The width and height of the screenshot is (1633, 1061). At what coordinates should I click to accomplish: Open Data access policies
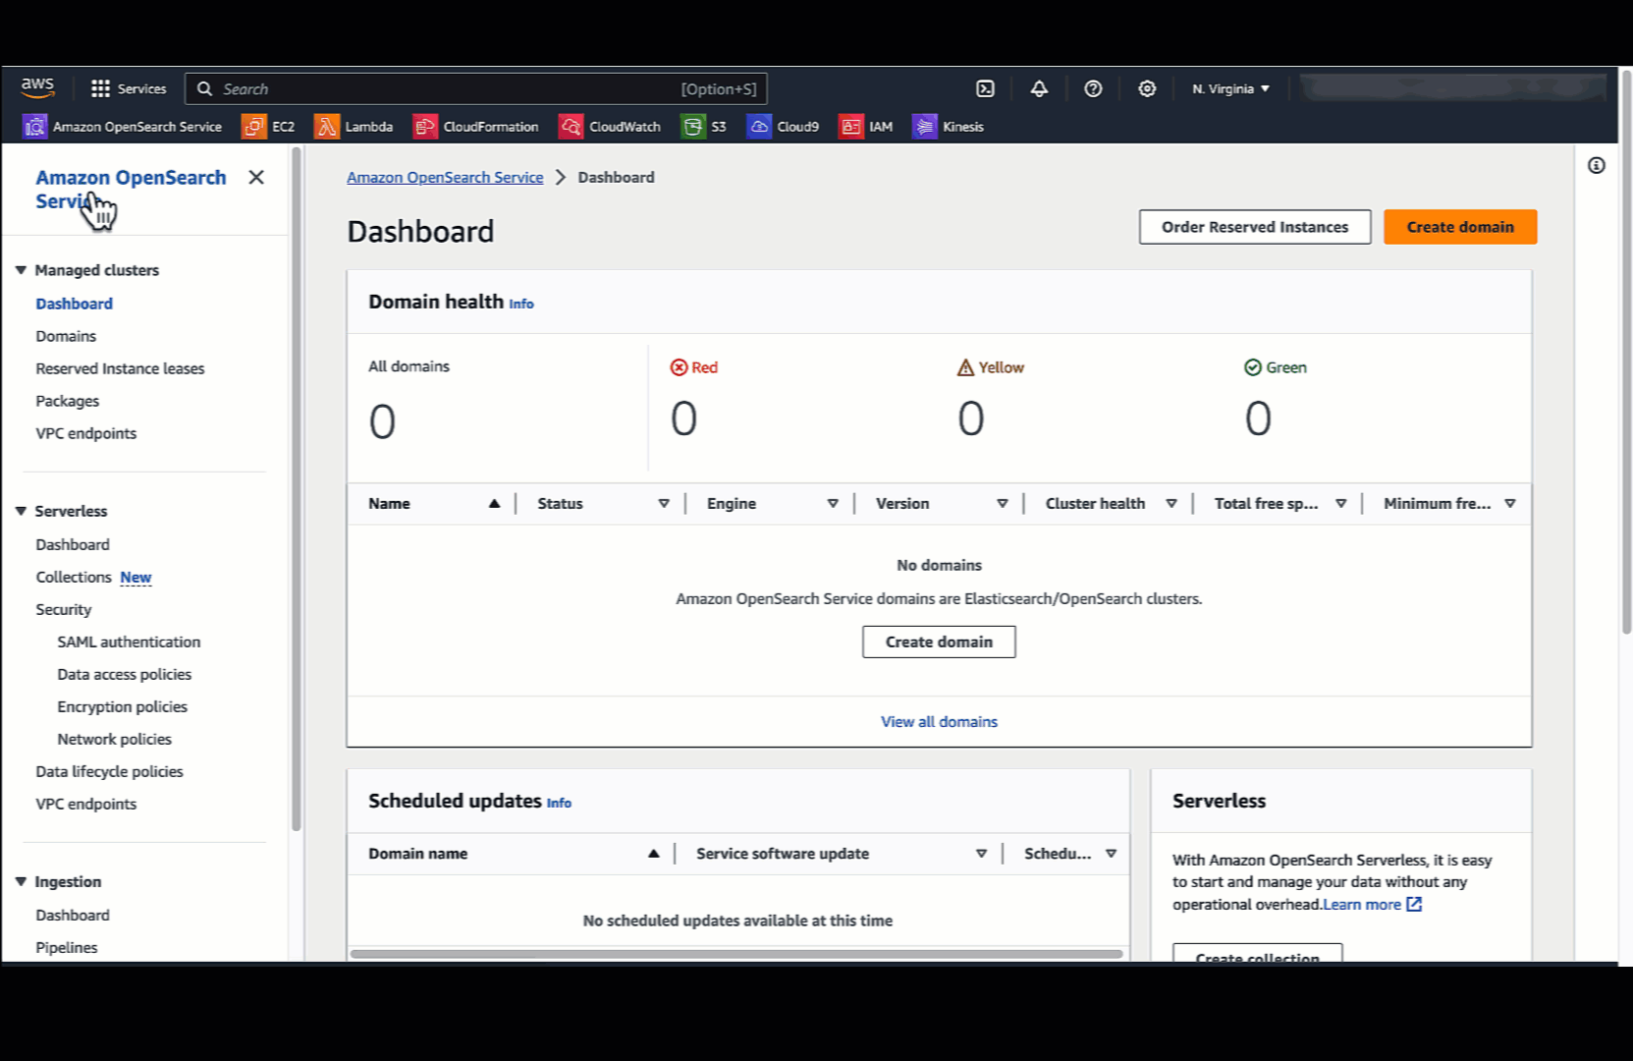coord(125,674)
